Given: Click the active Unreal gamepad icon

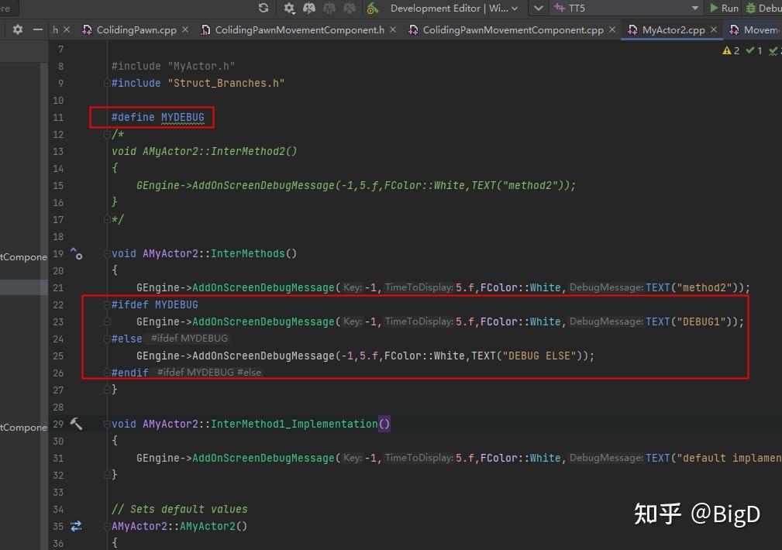Looking at the screenshot, I should pos(309,8).
